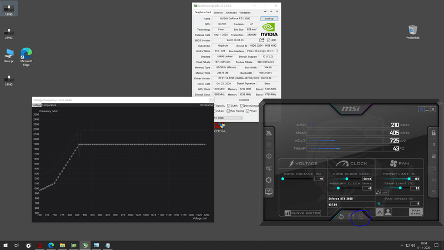Click the Memory Clock value field
This screenshot has width=444, height=250.
coord(367,188)
